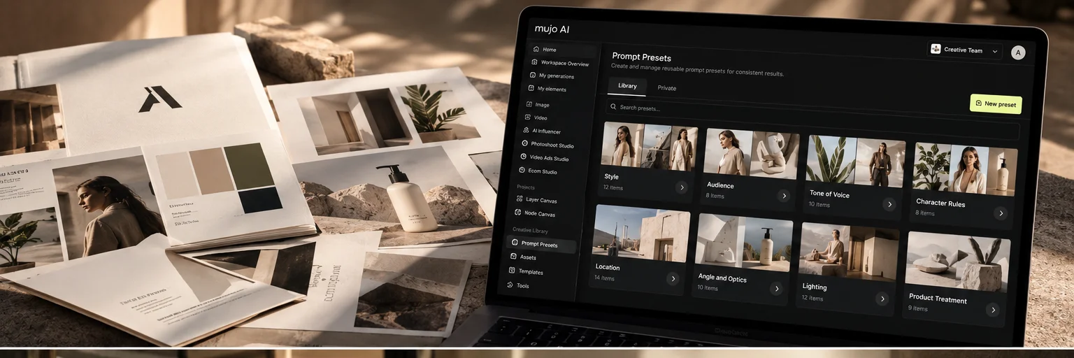The height and width of the screenshot is (358, 1074).
Task: Click the 'Style' card title
Action: 611,177
